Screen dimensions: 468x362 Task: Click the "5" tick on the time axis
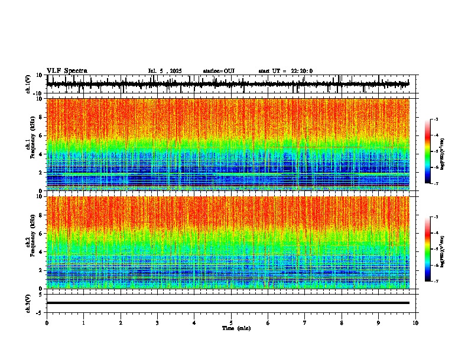[x=231, y=323]
